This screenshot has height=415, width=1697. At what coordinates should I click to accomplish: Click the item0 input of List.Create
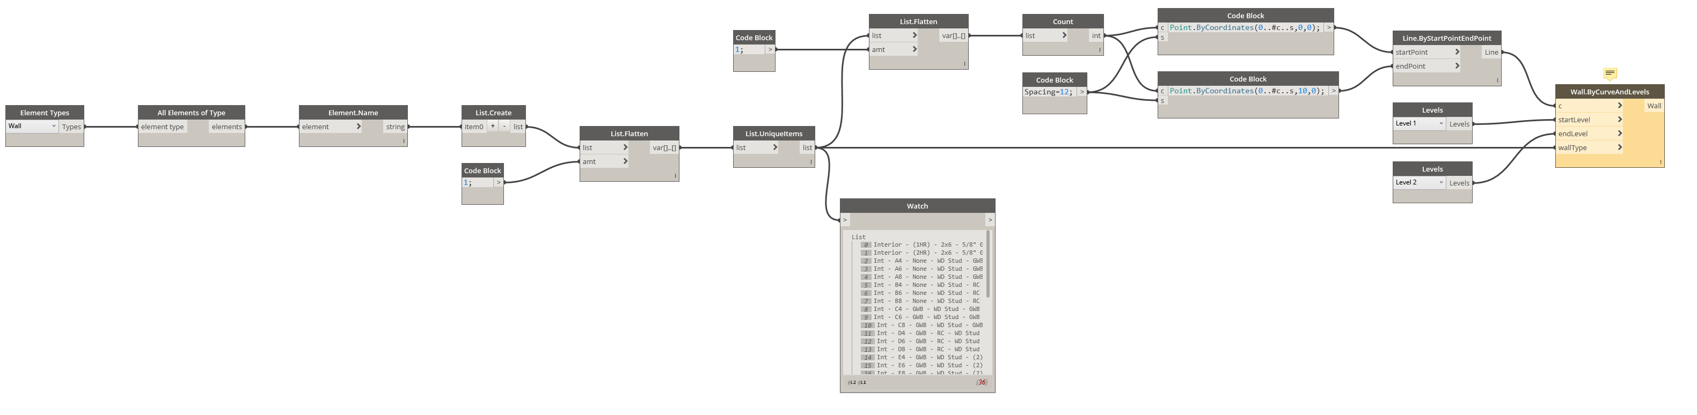[474, 127]
